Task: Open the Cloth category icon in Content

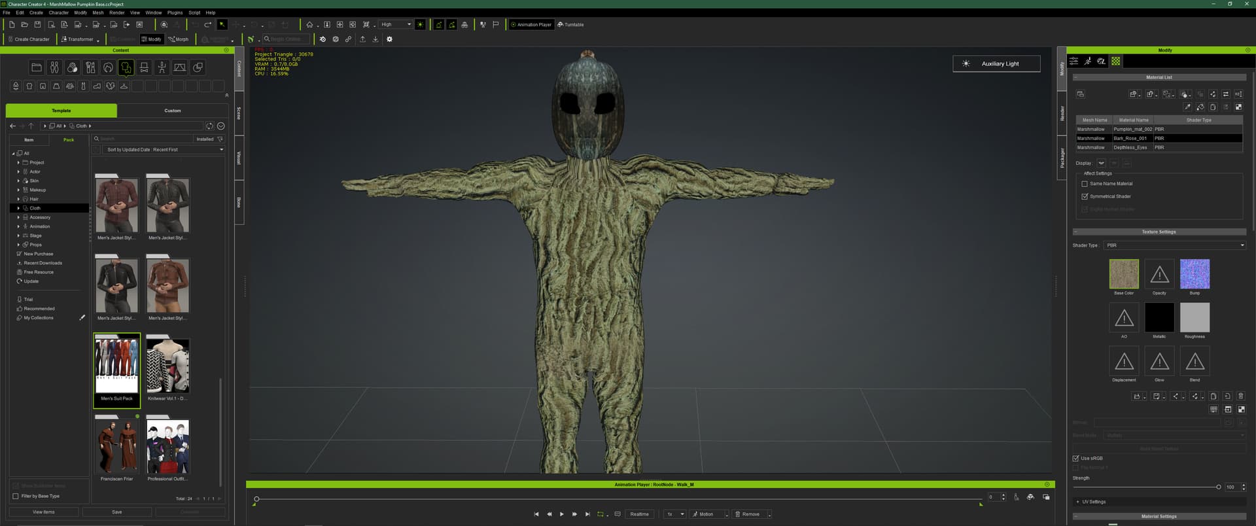Action: (x=126, y=67)
